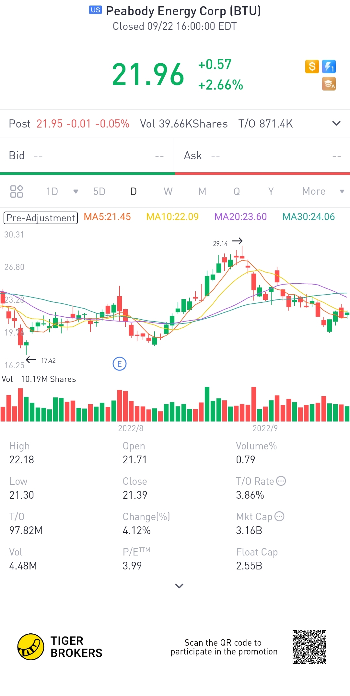Tap the T/O Rate info icon

[x=281, y=481]
